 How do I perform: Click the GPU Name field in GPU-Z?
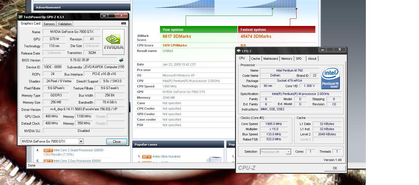pyautogui.click(x=72, y=32)
